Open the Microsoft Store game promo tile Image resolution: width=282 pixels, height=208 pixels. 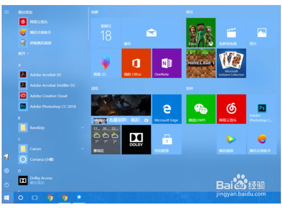[121, 109]
